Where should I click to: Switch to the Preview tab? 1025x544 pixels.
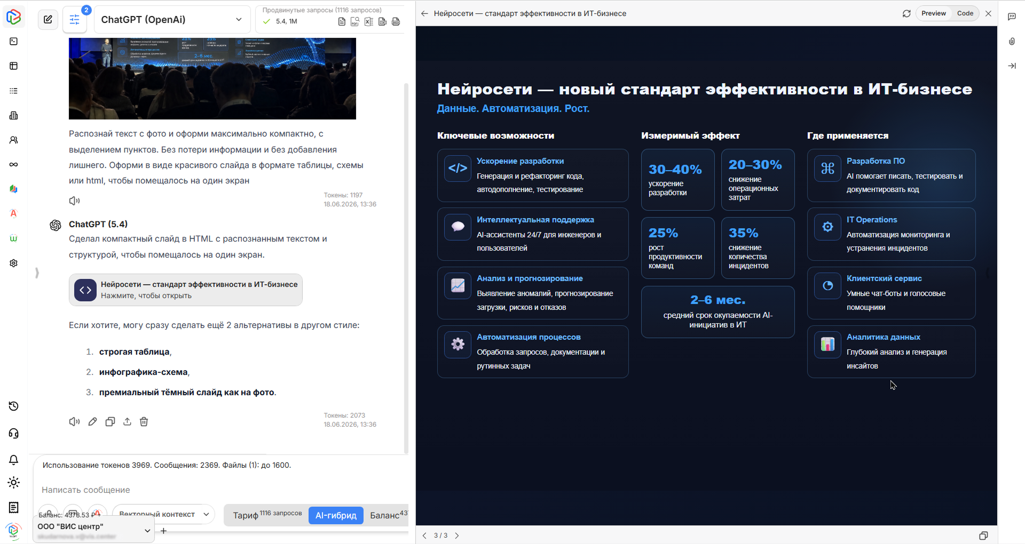click(x=934, y=13)
